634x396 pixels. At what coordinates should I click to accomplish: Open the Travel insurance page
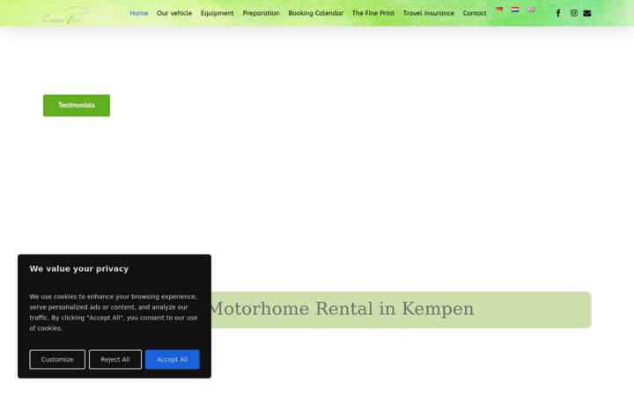428,13
